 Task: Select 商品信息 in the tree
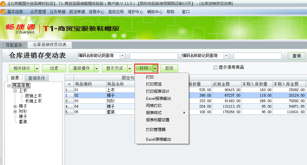click(x=21, y=86)
